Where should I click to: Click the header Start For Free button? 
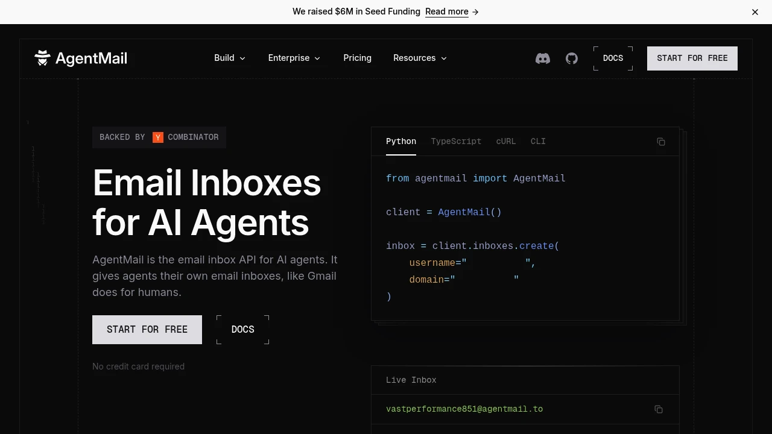tap(692, 58)
